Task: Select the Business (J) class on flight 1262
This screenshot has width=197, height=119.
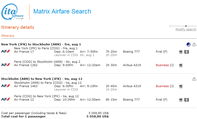Action: point(165,65)
